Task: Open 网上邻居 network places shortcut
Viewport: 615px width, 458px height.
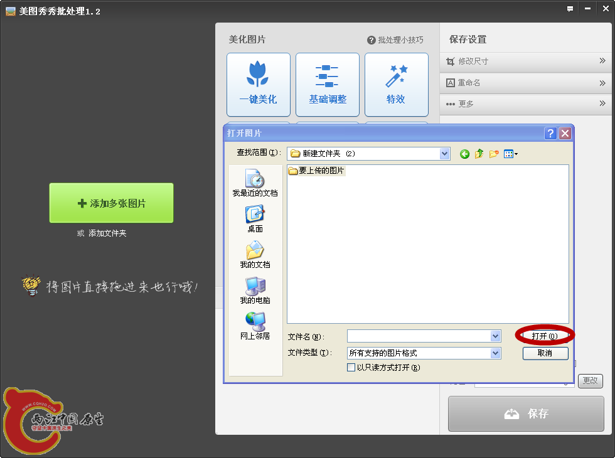Action: (255, 326)
